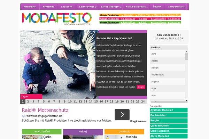Click the father and child slider image

58,64
